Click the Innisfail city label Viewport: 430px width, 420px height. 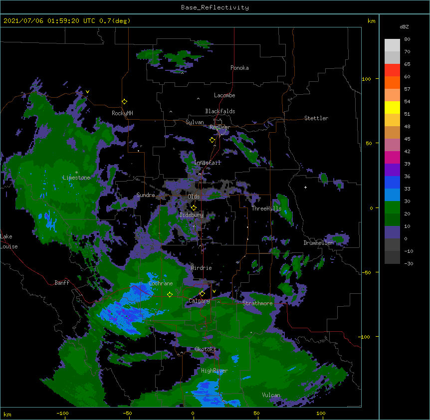tap(208, 163)
